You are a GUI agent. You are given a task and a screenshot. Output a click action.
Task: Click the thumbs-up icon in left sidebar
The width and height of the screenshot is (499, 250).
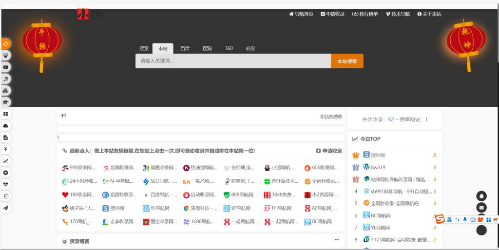[6, 43]
